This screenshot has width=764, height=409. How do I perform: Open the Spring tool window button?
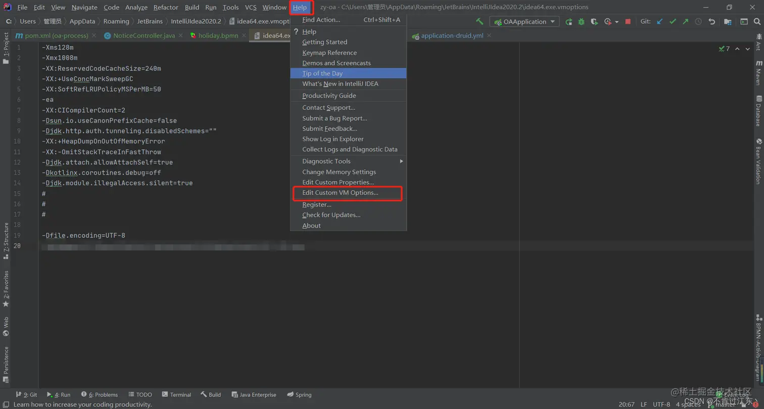pos(299,395)
